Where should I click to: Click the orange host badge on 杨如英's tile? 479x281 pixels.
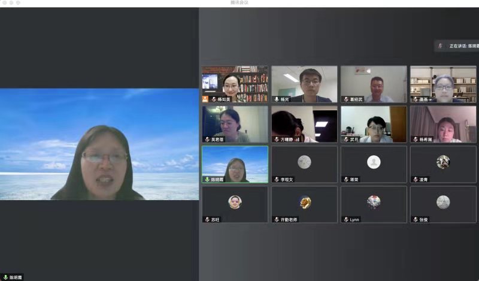point(205,99)
